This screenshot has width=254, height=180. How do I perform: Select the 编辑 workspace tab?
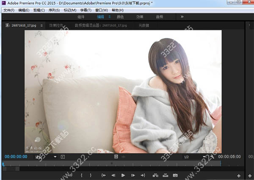[x=101, y=17]
